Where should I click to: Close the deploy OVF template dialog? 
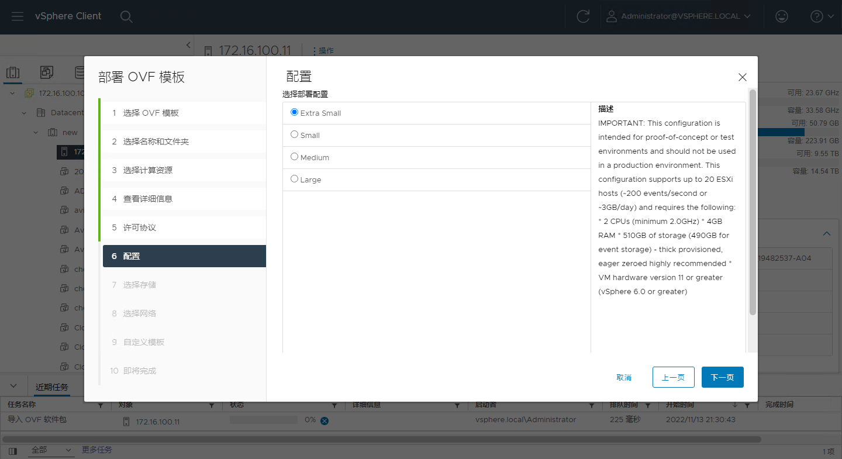[x=743, y=77]
